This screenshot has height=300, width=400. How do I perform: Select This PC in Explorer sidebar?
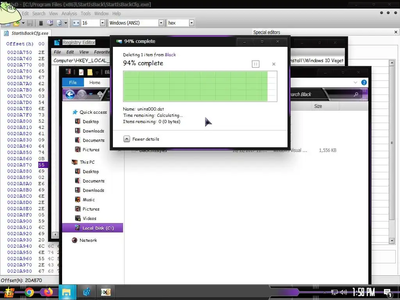pos(83,162)
